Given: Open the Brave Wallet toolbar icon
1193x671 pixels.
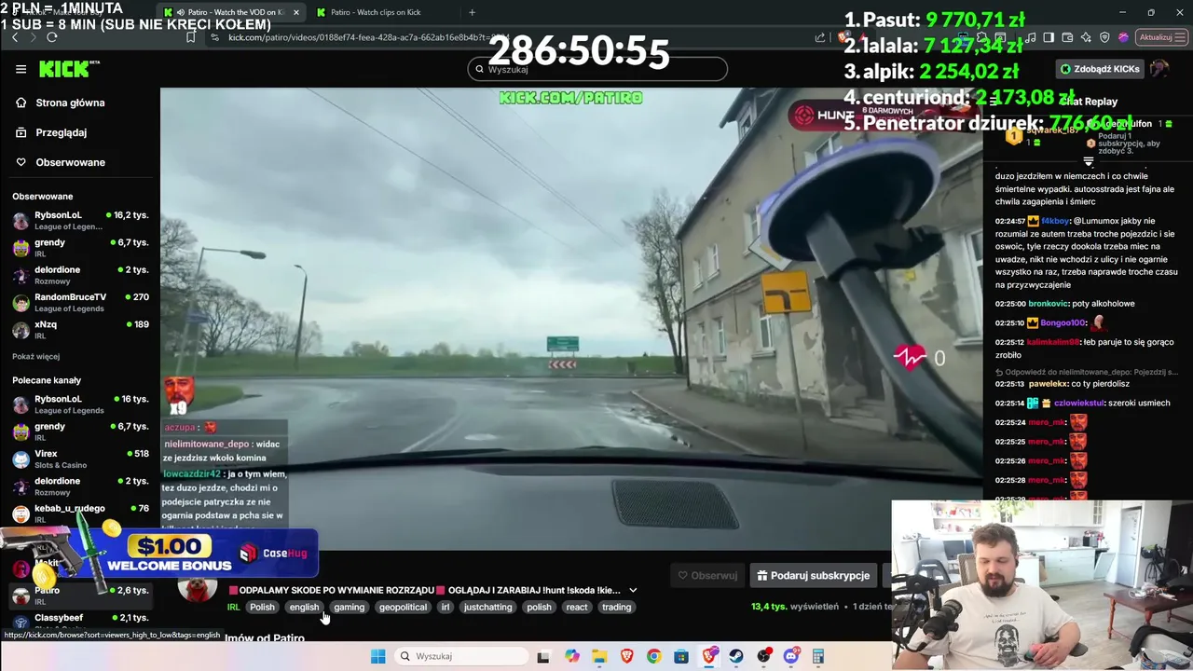Looking at the screenshot, I should pos(1067,37).
